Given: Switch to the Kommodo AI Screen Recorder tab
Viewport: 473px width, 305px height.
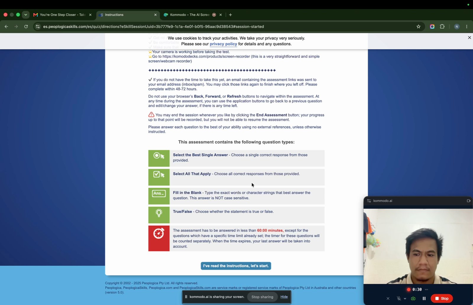Looking at the screenshot, I should tap(190, 15).
